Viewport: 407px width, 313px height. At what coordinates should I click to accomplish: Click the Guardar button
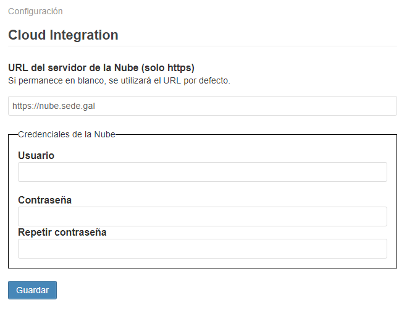click(32, 290)
